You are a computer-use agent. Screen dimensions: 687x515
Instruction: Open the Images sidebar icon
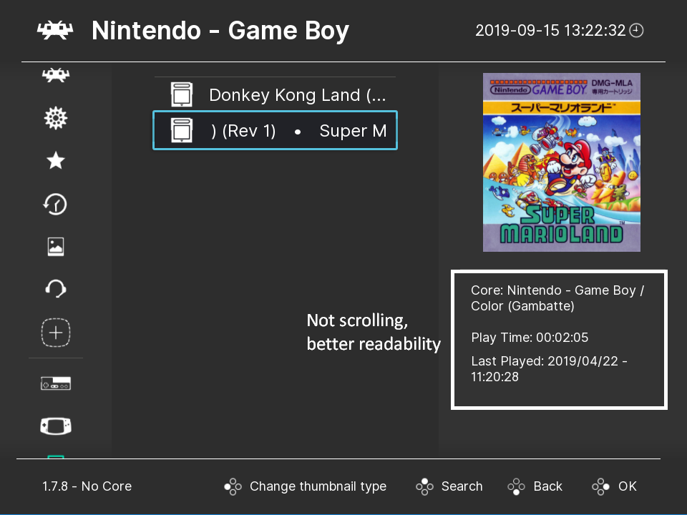coord(56,246)
